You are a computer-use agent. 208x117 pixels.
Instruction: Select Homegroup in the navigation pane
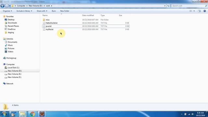point(11,58)
